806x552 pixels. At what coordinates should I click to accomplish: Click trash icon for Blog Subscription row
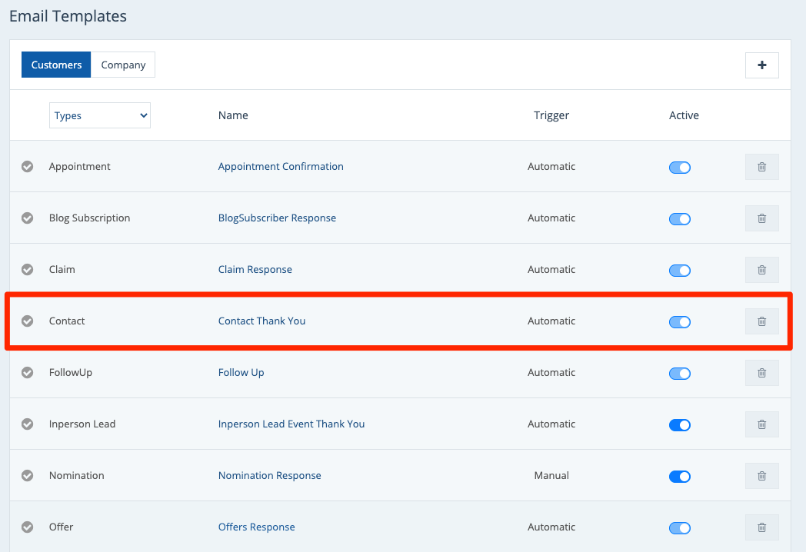761,218
